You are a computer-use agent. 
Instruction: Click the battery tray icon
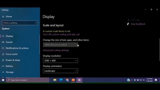tap(138, 80)
